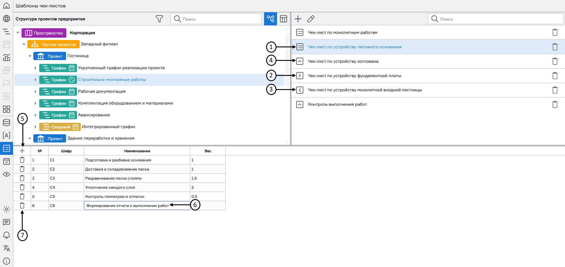Open the globe icon in left sidebar
This screenshot has height=267, width=565.
[6, 19]
